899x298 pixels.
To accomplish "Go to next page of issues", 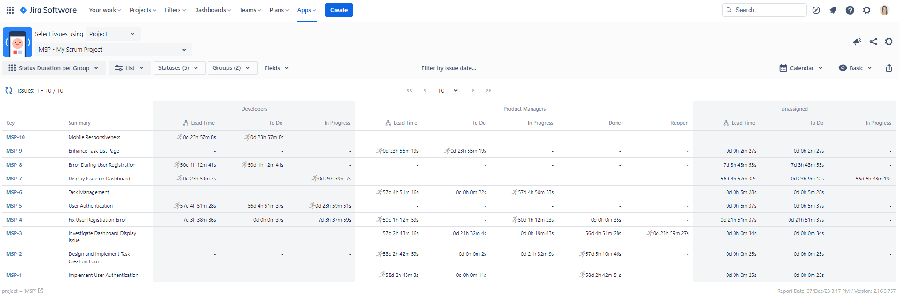I will [x=472, y=90].
